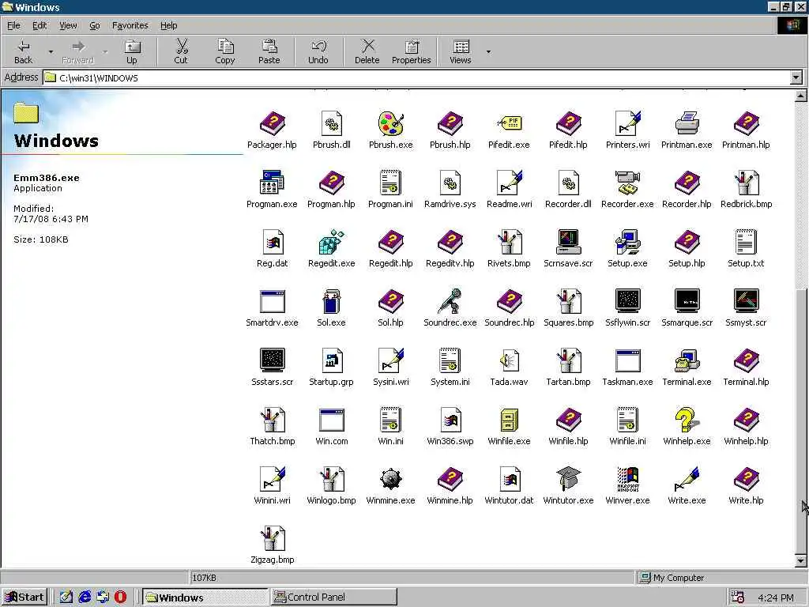Select the Reg.dat file icon
This screenshot has height=607, width=809.
pyautogui.click(x=272, y=242)
